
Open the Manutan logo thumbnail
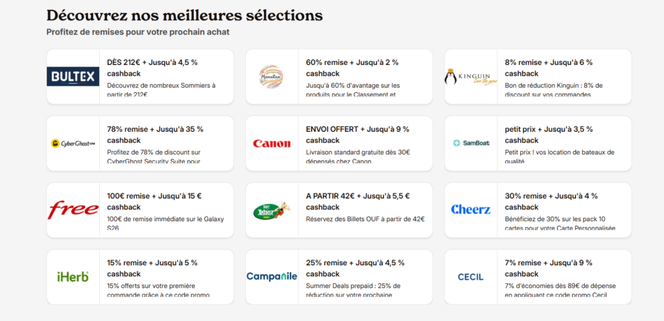(271, 77)
